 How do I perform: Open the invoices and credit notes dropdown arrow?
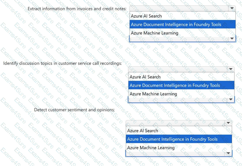pos(232,8)
